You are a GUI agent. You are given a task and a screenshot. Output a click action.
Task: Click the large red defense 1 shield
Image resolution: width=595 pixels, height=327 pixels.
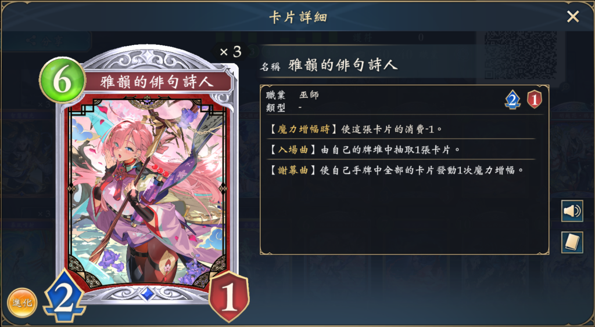(x=229, y=296)
